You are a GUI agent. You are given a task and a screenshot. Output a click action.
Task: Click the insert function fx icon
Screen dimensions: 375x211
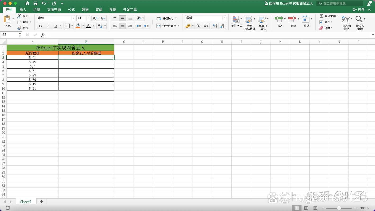(43, 35)
